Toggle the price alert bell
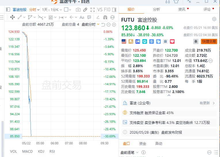The height and width of the screenshot is (157, 220). coord(196,41)
